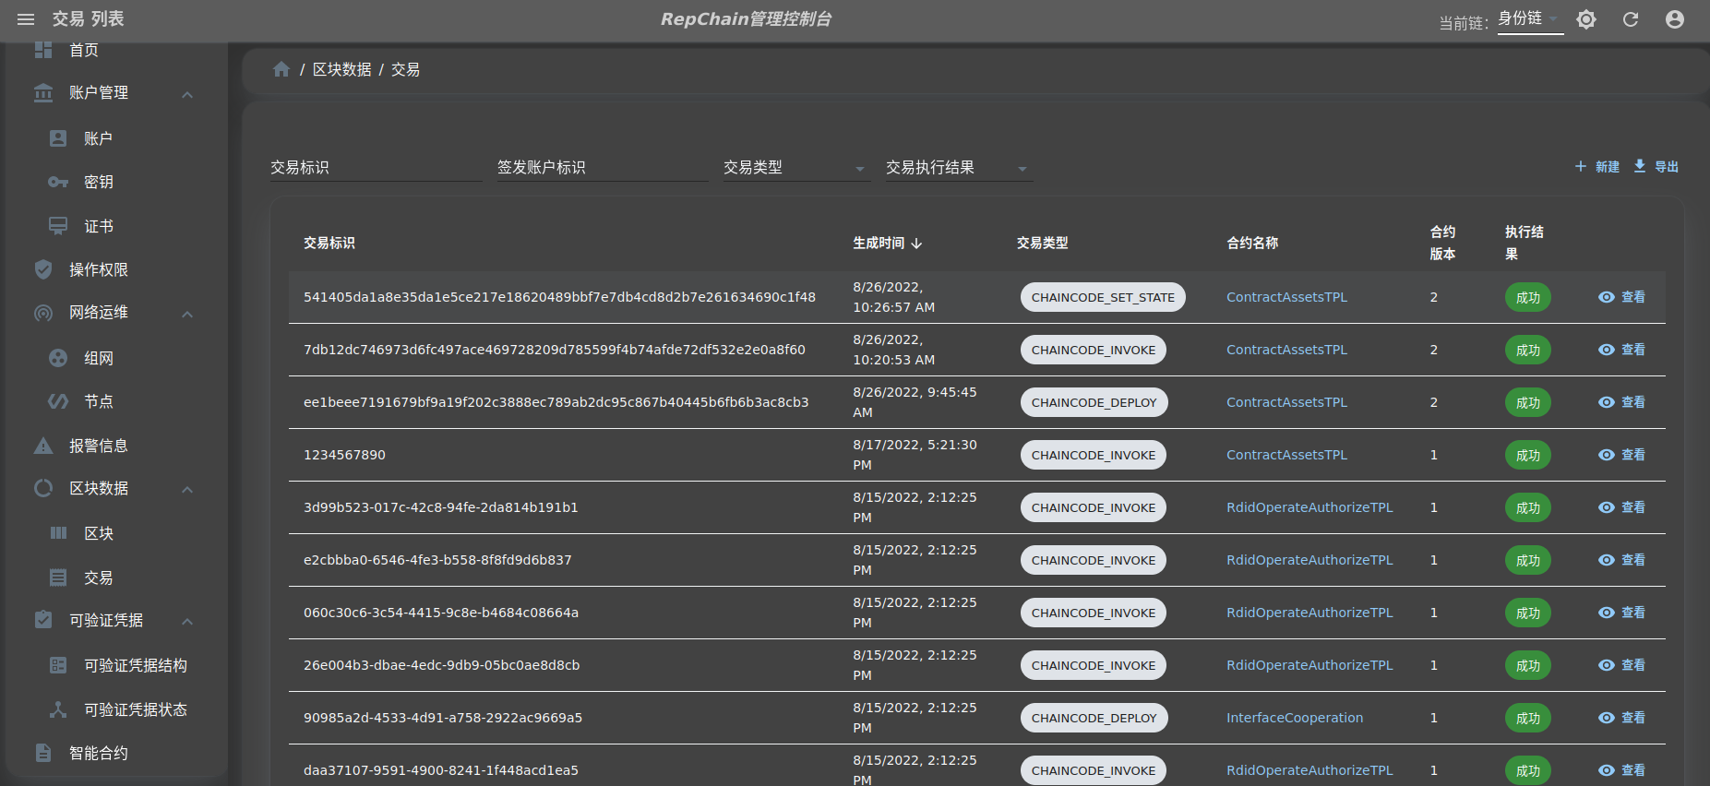
Task: Click the 报警信息 warning triangle icon
Action: [43, 446]
